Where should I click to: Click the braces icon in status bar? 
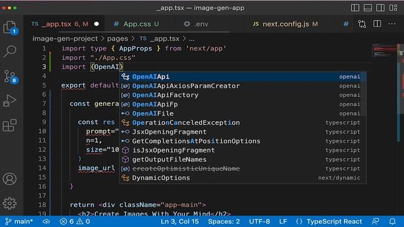(x=299, y=221)
